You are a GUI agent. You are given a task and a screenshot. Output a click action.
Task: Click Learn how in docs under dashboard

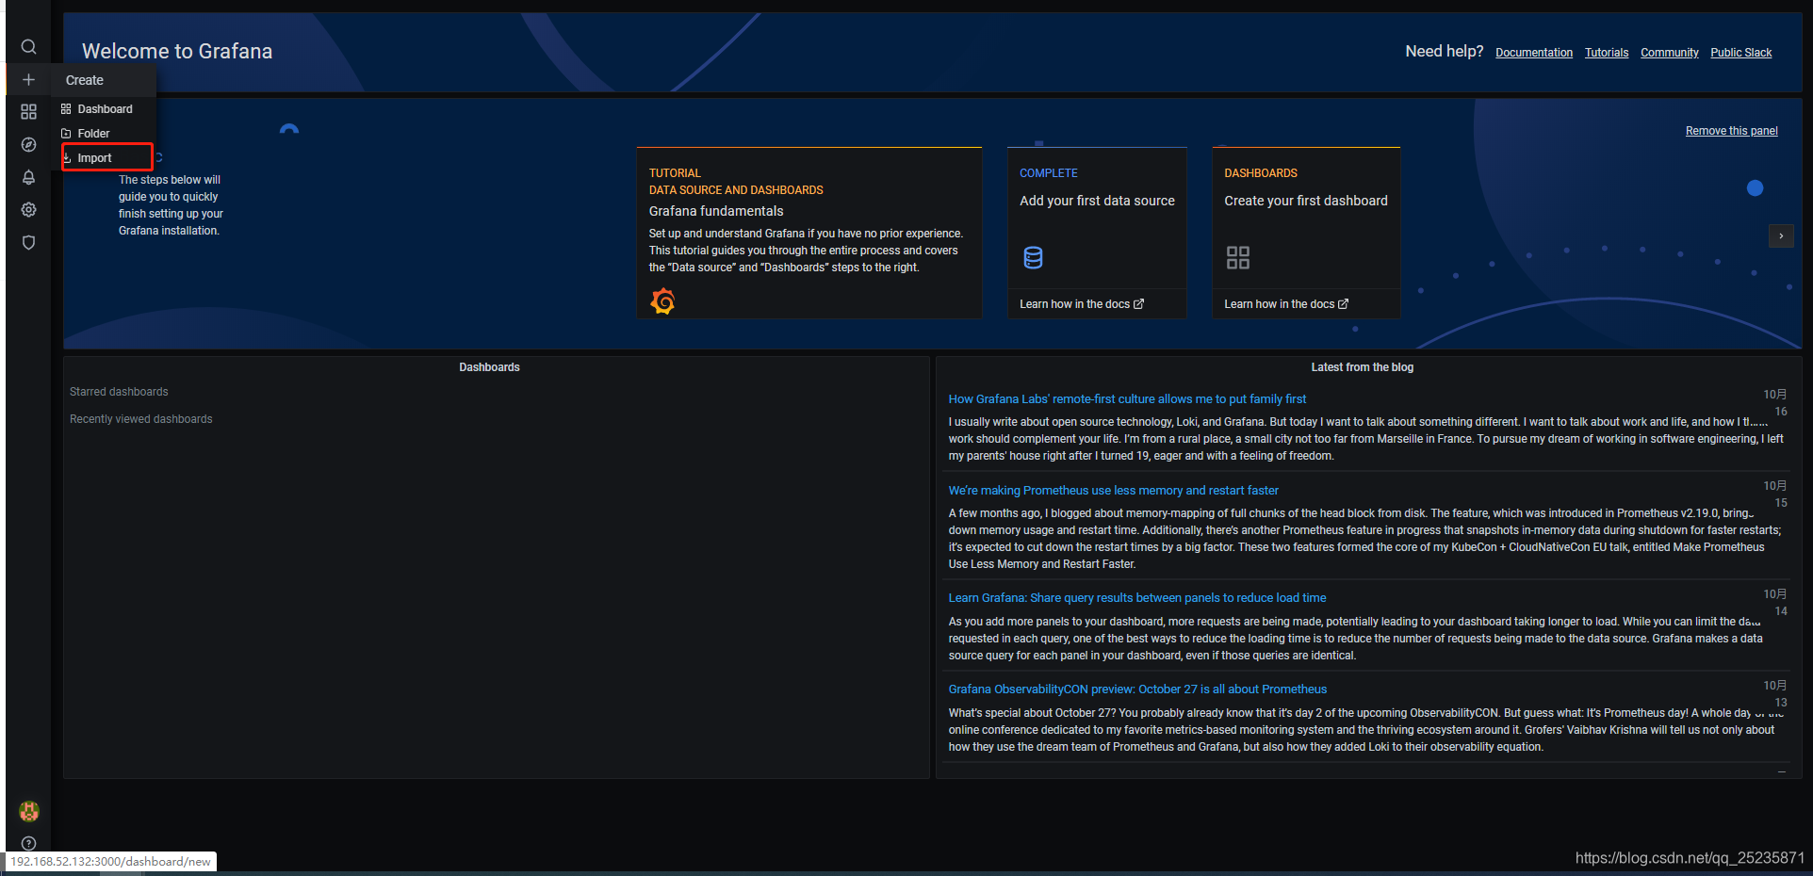coord(1285,304)
